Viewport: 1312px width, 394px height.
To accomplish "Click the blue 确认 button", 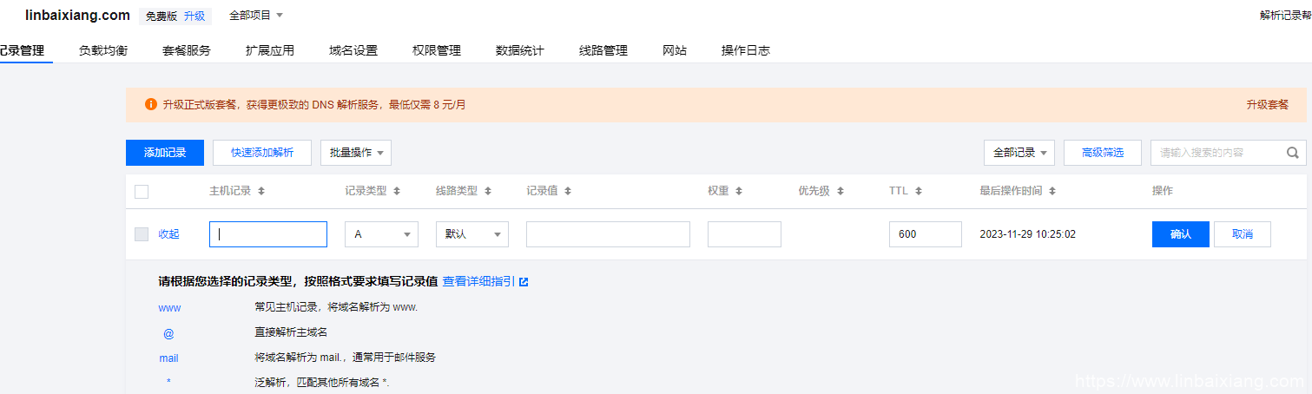I will tap(1181, 234).
